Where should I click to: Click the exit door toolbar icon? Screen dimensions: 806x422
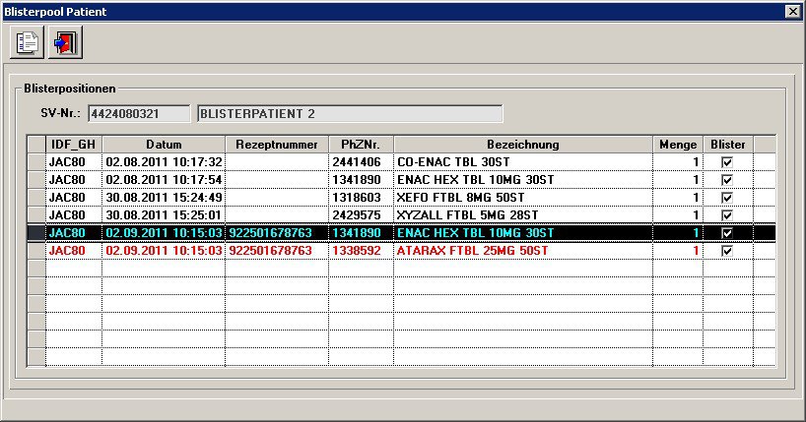pos(66,43)
